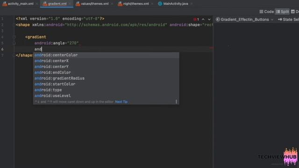Collapse the gradient tag fold marker
Image resolution: width=299 pixels, height=168 pixels.
pyautogui.click(x=14, y=37)
